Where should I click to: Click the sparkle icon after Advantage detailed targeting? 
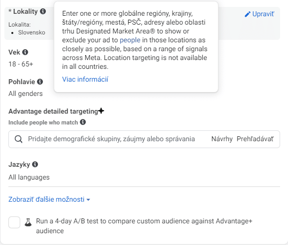point(101,111)
